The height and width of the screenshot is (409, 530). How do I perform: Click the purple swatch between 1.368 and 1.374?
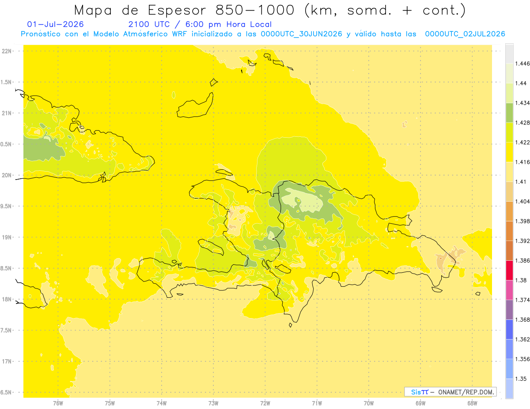point(509,310)
